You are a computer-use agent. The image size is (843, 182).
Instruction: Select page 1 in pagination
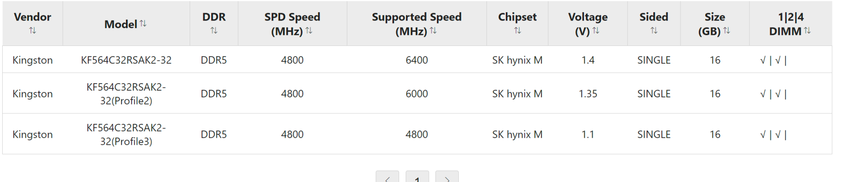tap(417, 178)
